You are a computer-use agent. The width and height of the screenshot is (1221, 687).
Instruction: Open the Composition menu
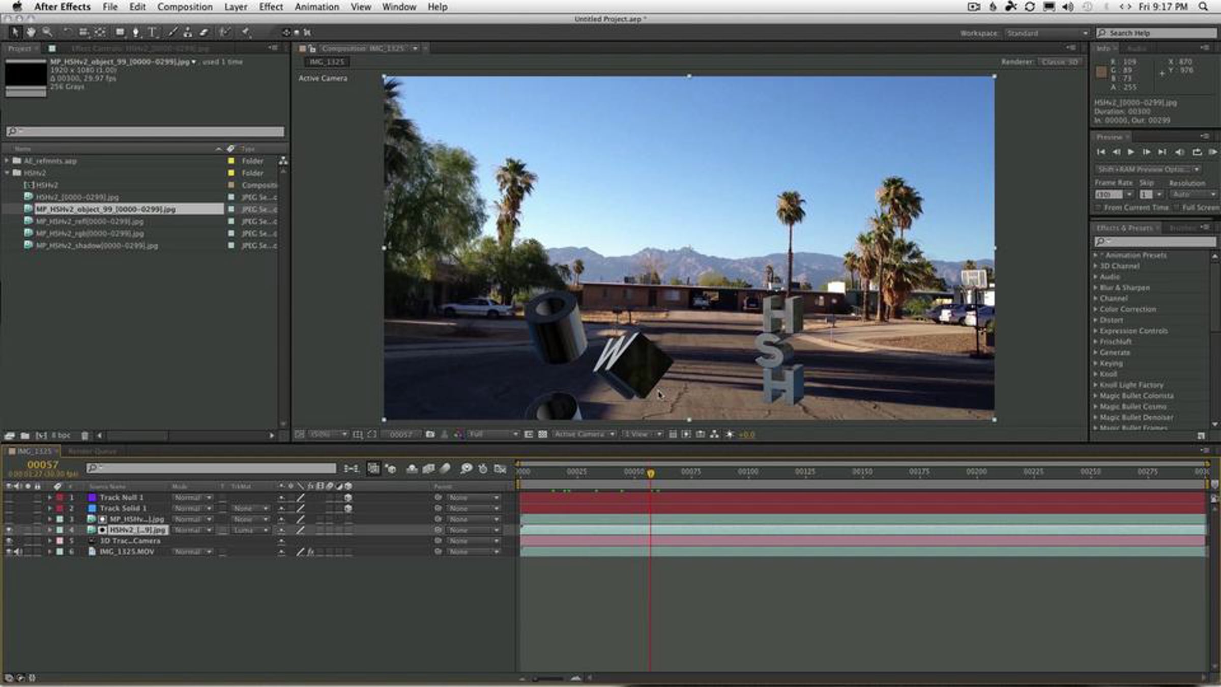(x=185, y=7)
